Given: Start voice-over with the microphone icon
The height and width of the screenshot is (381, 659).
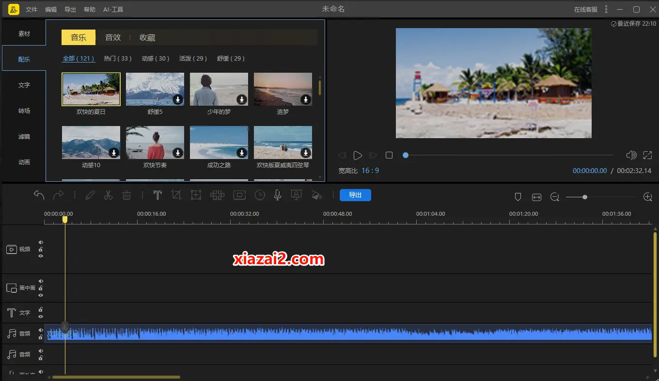Looking at the screenshot, I should pos(278,195).
